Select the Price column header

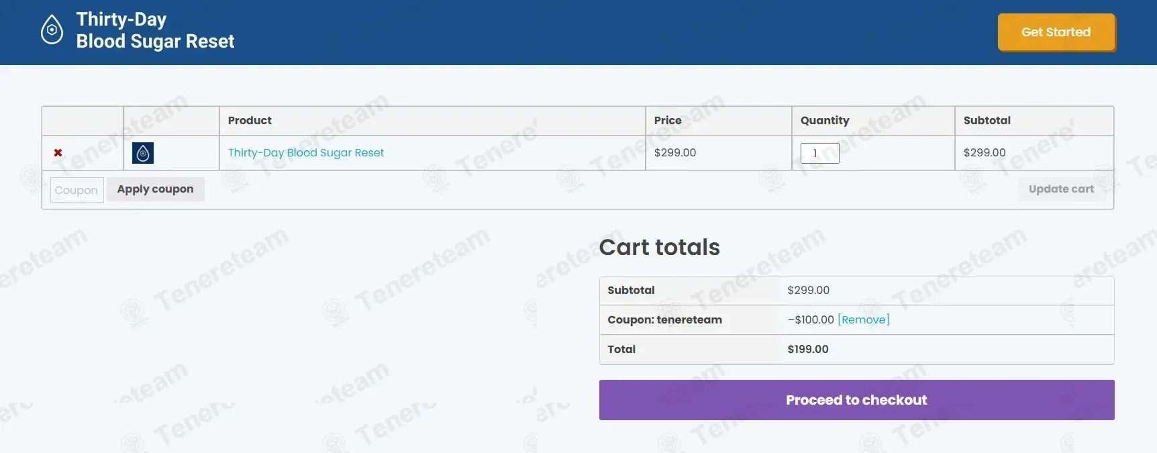pos(668,121)
